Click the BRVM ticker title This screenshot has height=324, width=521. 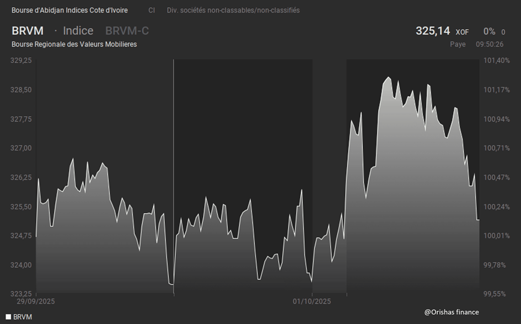[28, 31]
